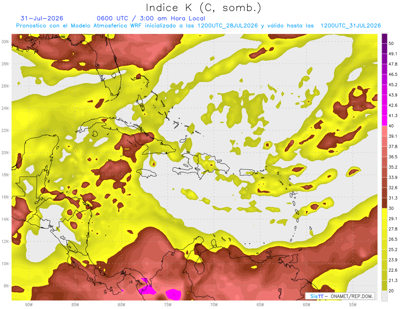The height and width of the screenshot is (309, 400).
Task: Click the "12N" latitude axis label
Action: tap(5, 241)
